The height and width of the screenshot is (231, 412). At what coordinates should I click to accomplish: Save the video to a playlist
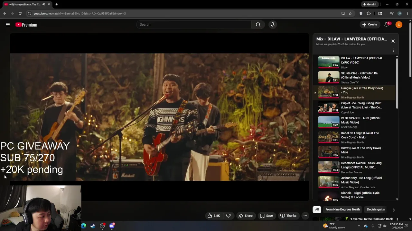point(266,216)
